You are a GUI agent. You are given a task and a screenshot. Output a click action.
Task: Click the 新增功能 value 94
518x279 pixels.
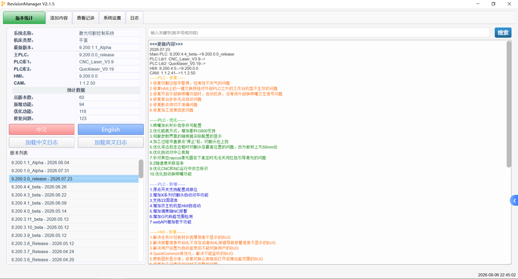[x=108, y=104]
